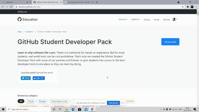Click the Facebook Like 73K button

pyautogui.click(x=39, y=78)
